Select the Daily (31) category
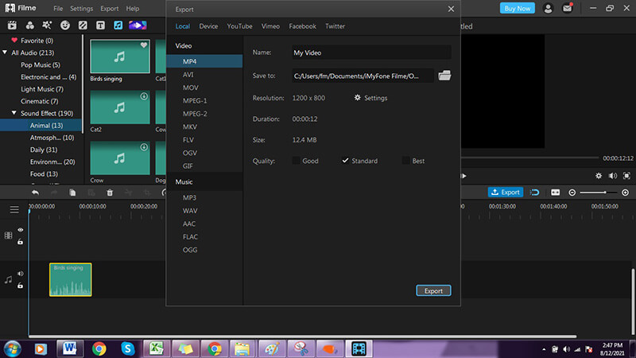Viewport: 636px width, 358px height. coord(44,150)
